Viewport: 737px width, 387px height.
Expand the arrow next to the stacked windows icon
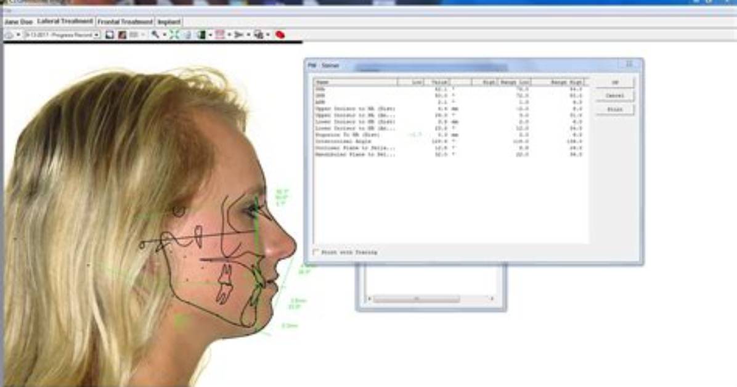coord(268,35)
